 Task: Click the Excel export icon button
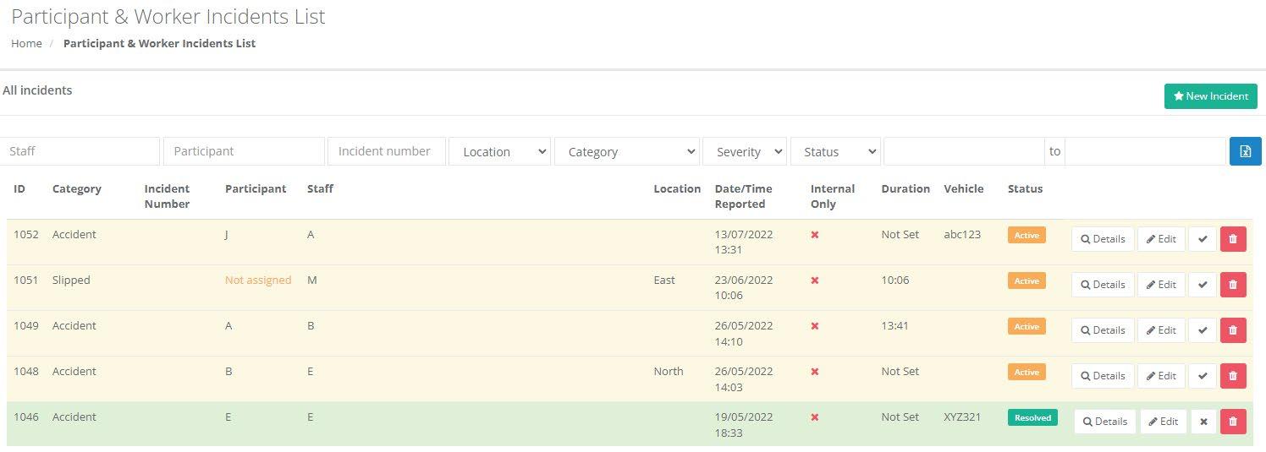click(1245, 151)
